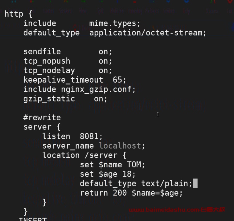234x221 pixels.
Task: Click 'location /server {' line
Action: tap(84, 155)
